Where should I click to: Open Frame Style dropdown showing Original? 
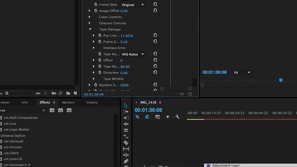tap(133, 5)
